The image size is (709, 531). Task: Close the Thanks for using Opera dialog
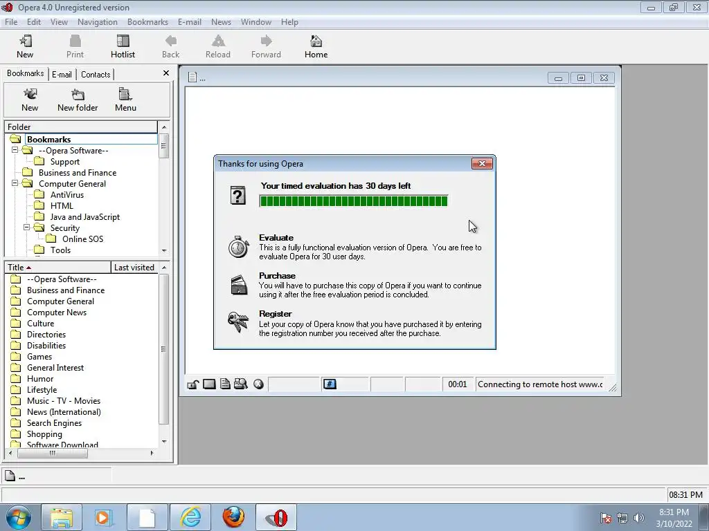point(482,163)
